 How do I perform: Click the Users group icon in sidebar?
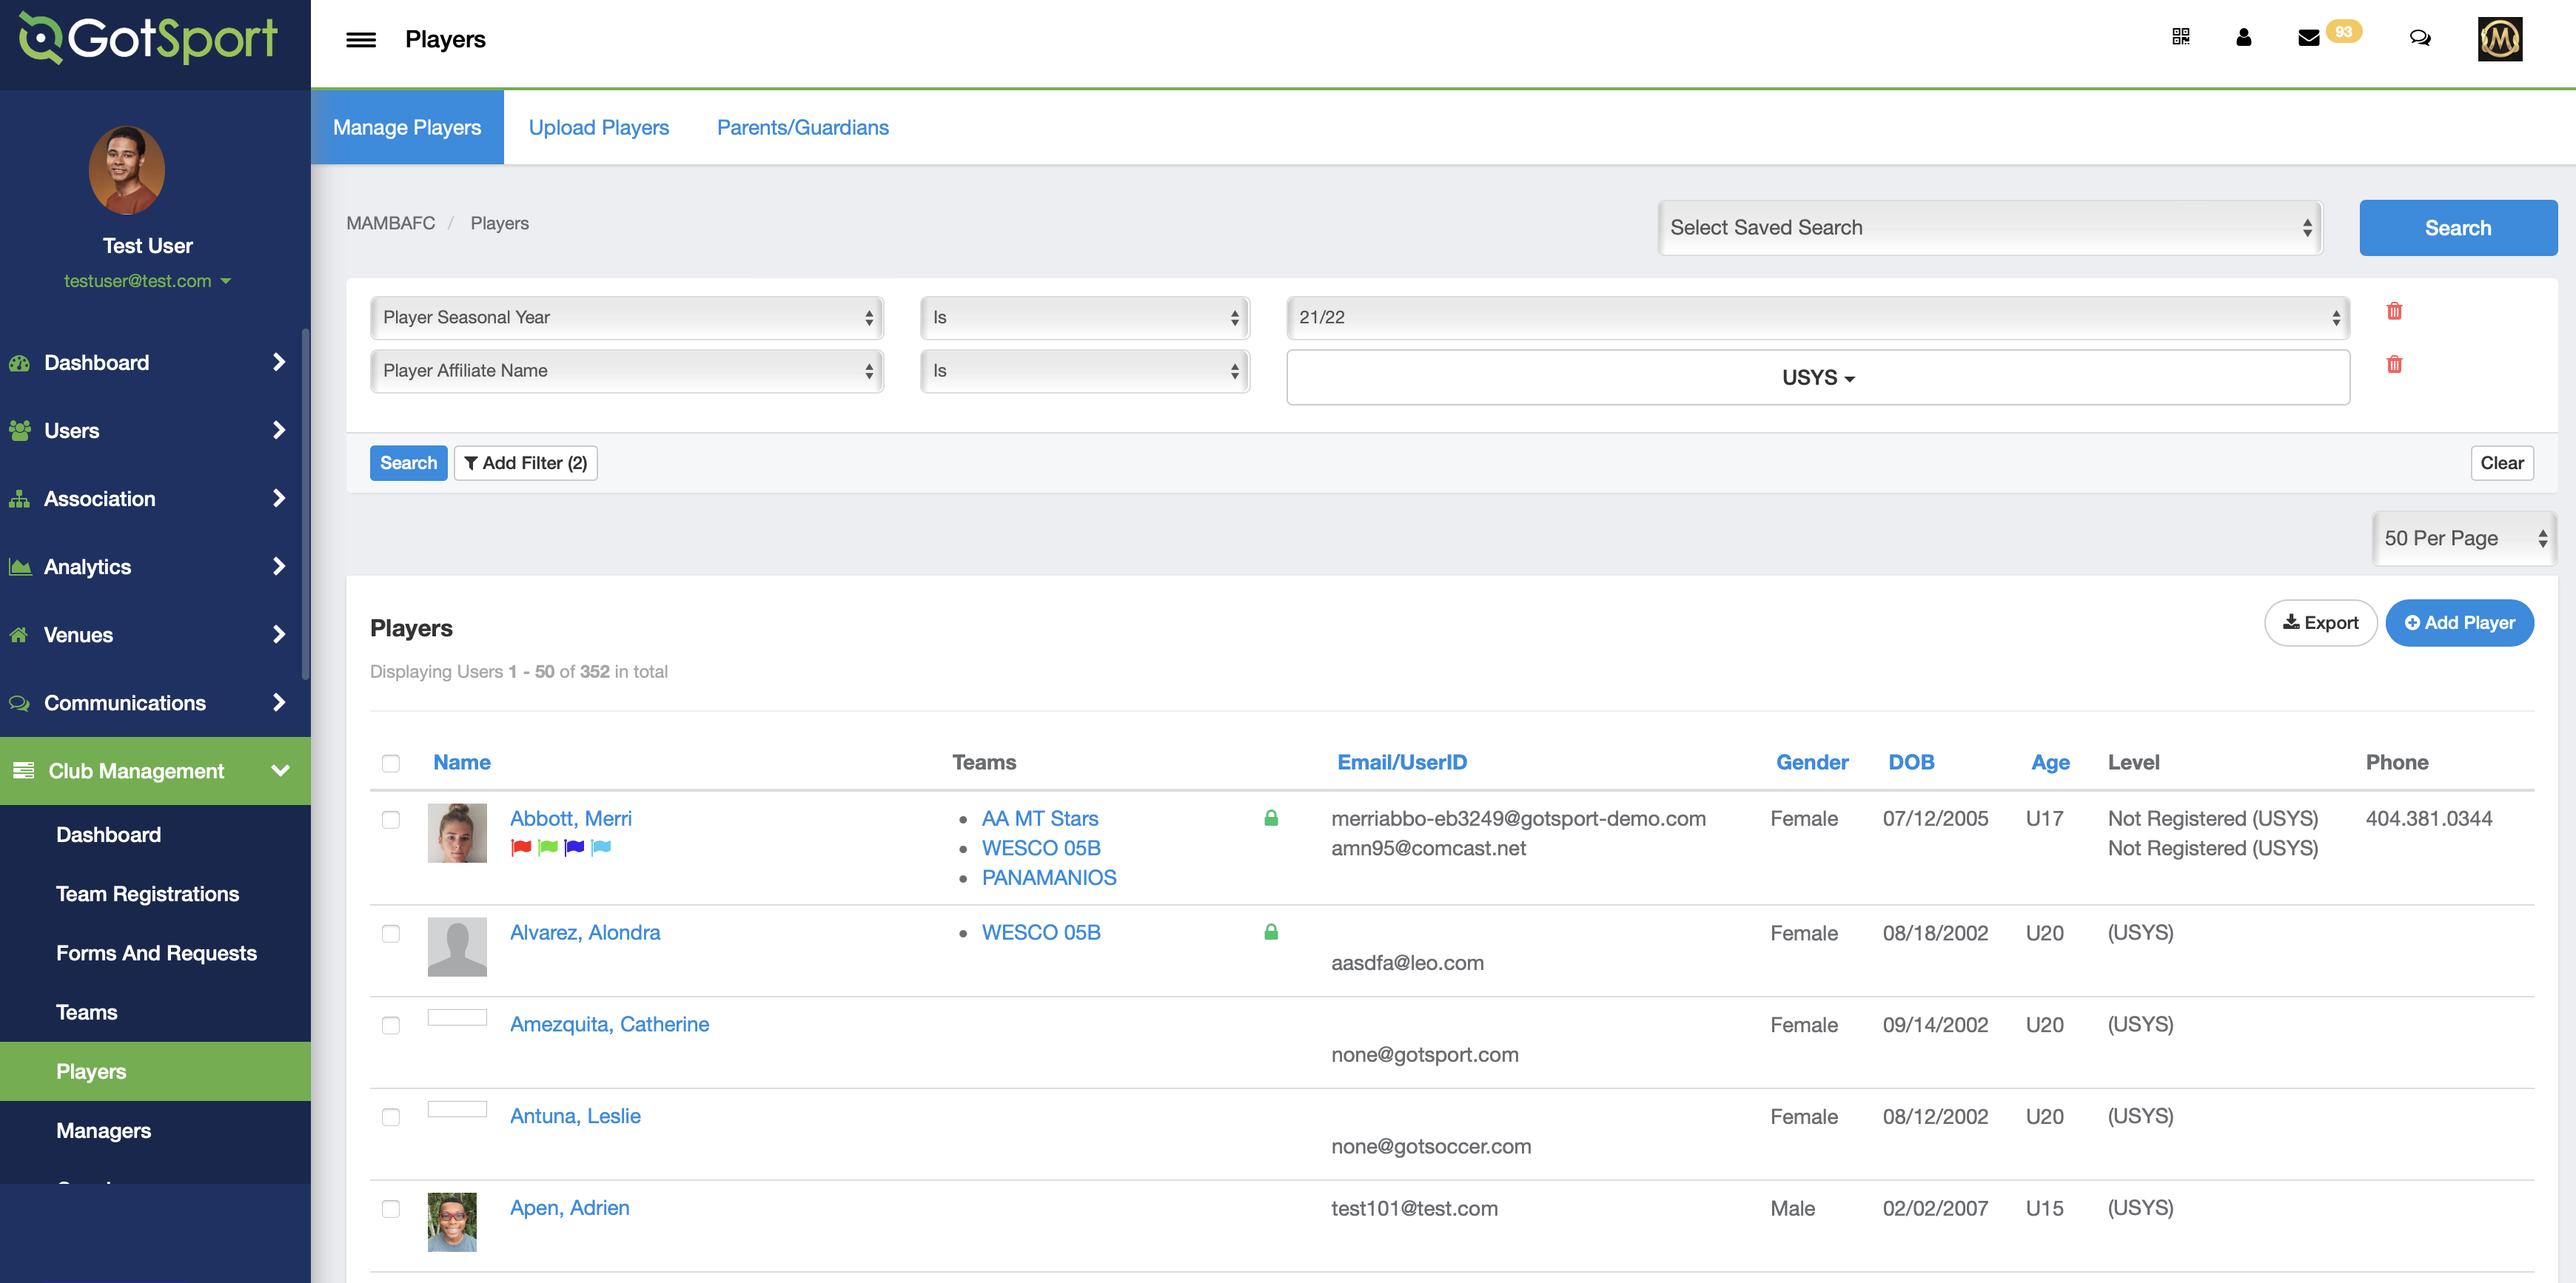tap(20, 431)
